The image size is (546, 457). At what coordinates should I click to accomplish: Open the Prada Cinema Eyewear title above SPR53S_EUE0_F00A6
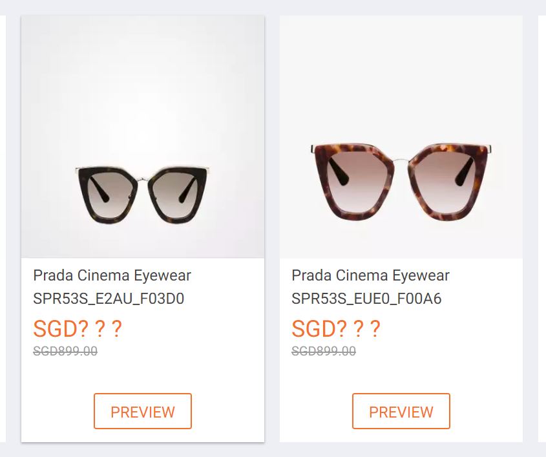370,275
